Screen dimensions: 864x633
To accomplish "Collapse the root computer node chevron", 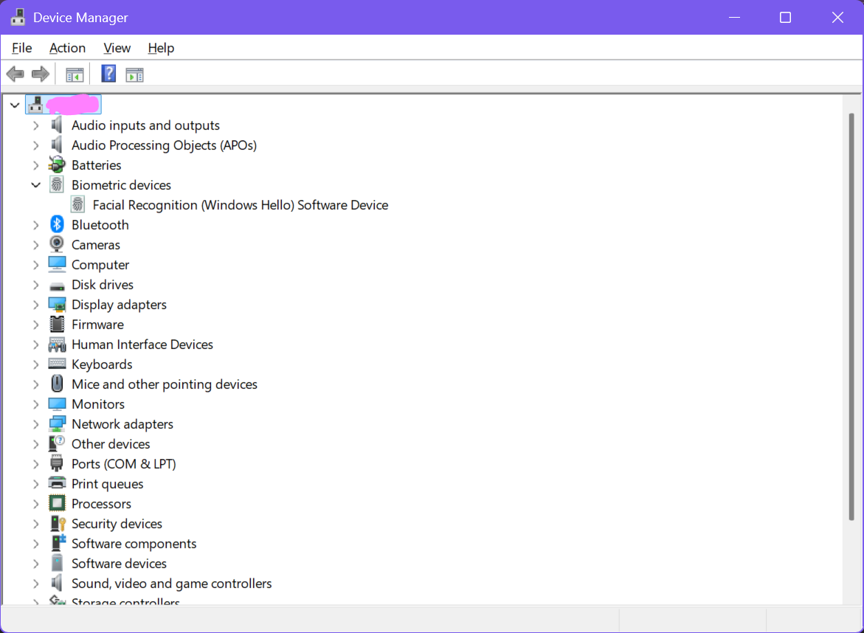I will [15, 105].
